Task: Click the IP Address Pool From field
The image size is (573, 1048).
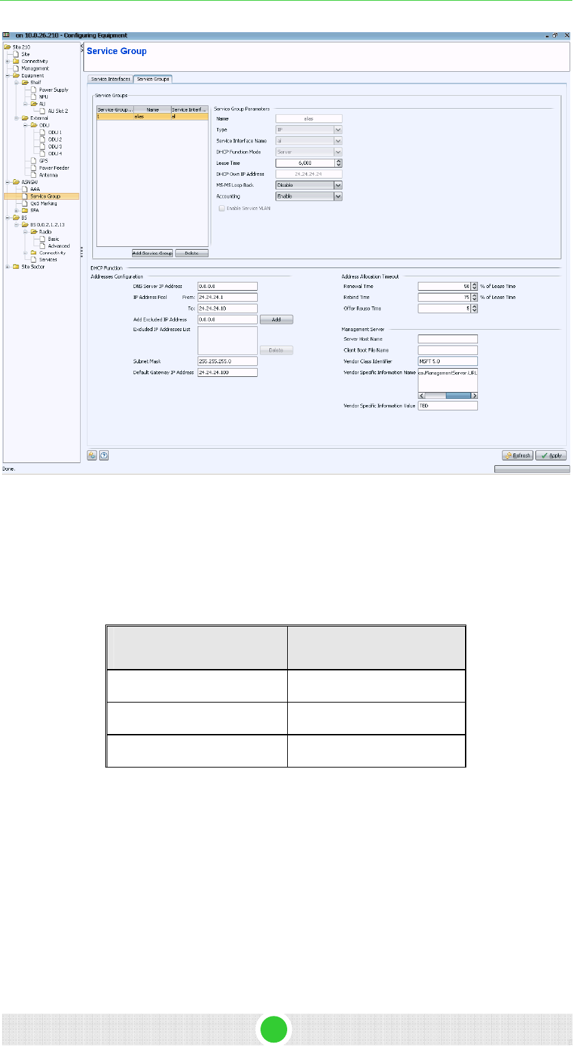Action: pos(226,297)
